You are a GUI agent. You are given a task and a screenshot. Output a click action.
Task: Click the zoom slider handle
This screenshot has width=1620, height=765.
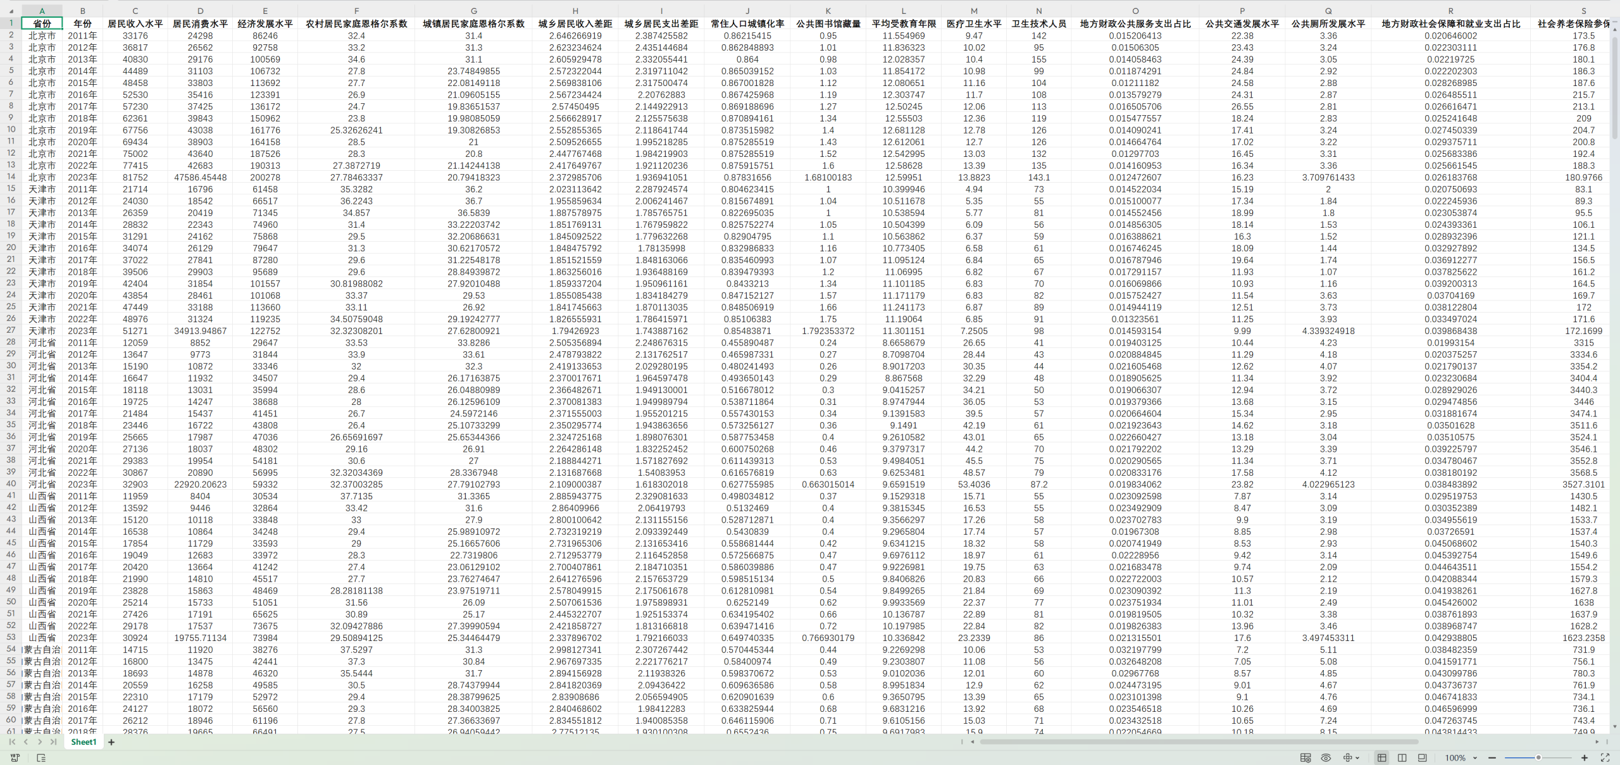pos(1538,757)
